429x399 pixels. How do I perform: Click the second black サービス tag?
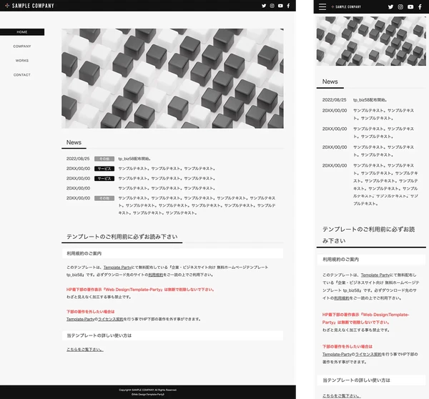[x=104, y=179]
